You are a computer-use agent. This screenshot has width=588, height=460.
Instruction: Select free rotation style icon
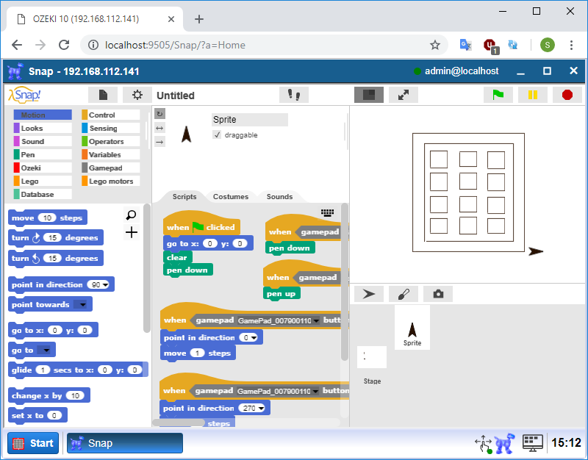[x=159, y=114]
